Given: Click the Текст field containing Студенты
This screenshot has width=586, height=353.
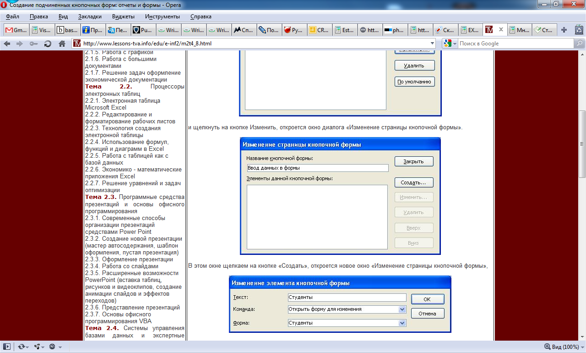Looking at the screenshot, I should coord(347,298).
